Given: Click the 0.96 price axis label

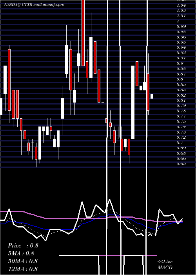Looking at the screenshot, I should click(181, 37).
